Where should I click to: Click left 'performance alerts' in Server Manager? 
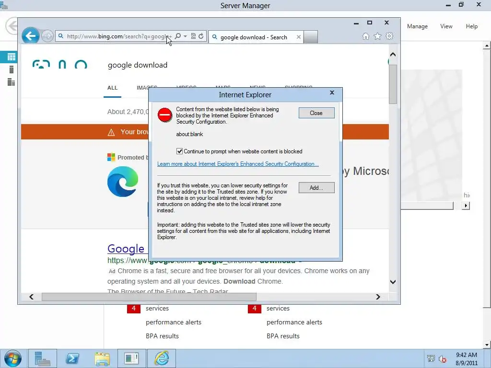[174, 322]
